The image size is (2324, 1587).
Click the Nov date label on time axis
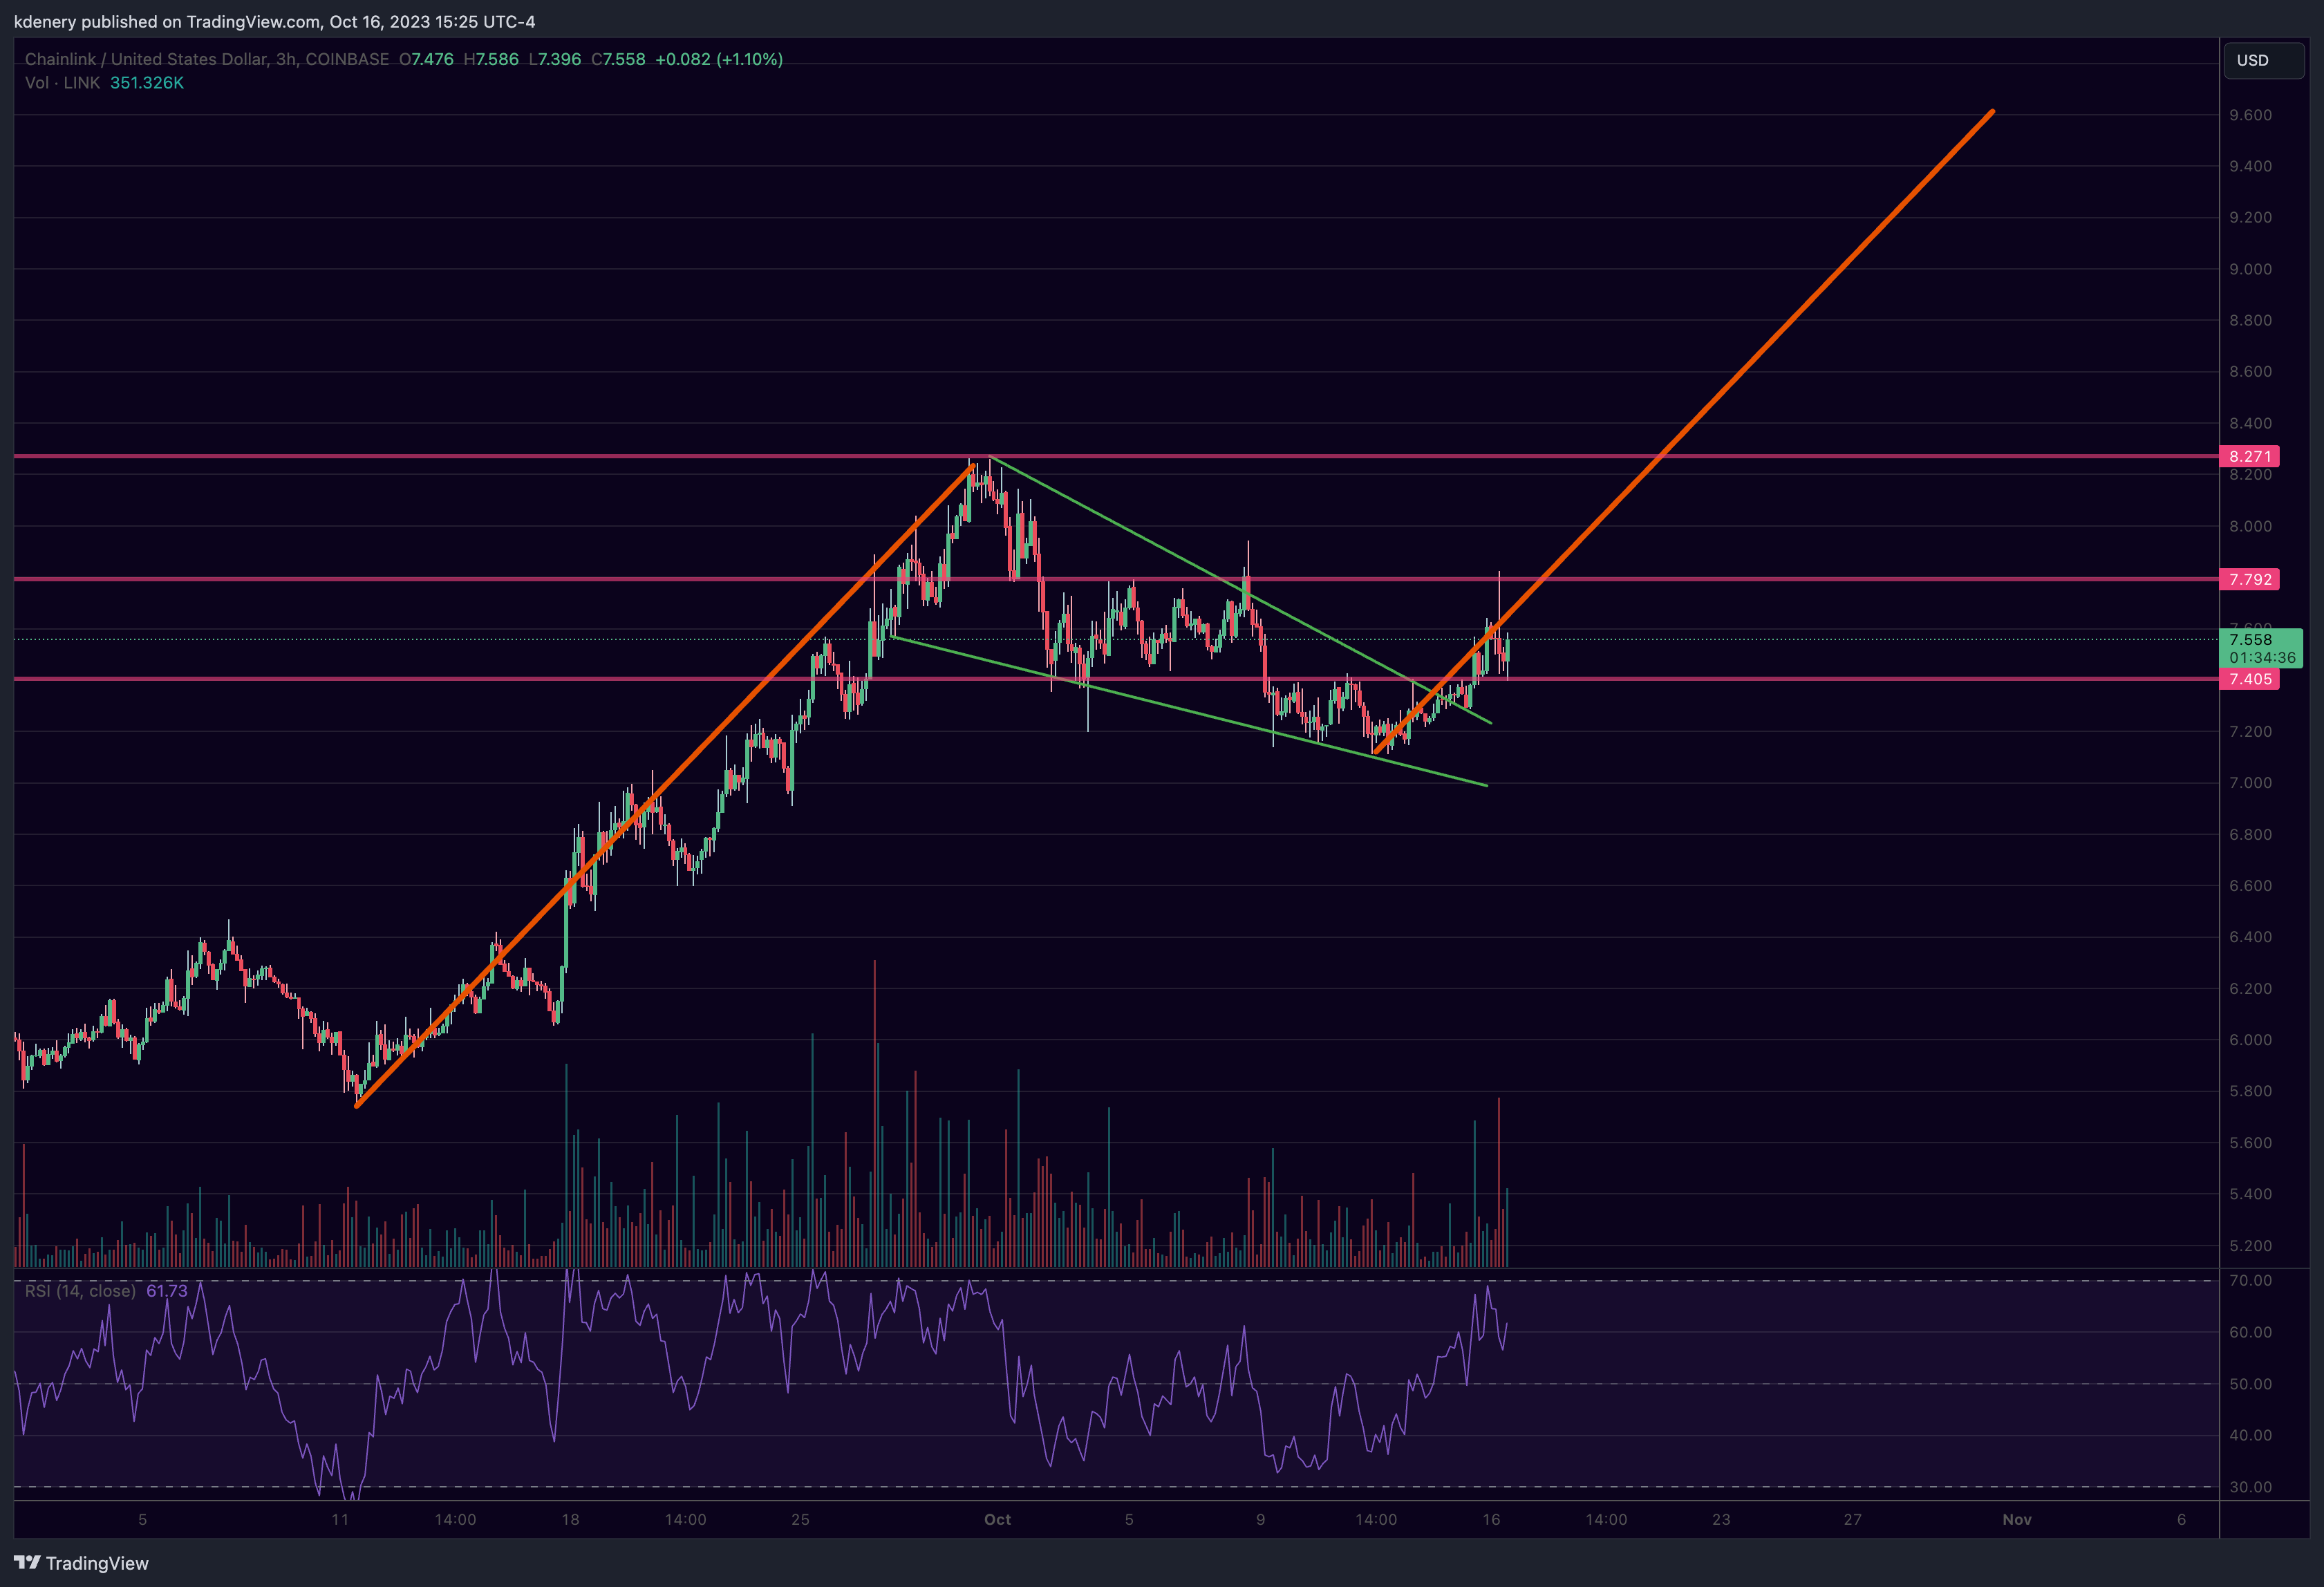[2017, 1519]
